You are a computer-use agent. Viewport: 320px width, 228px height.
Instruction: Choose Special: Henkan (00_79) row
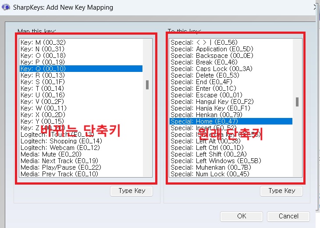[231, 114]
